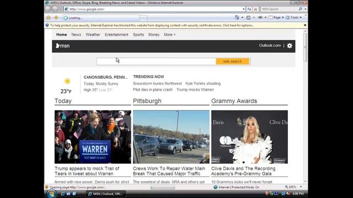The height and width of the screenshot is (198, 353).
Task: Click the vertical scrollbar thumb
Action: [x=305, y=47]
